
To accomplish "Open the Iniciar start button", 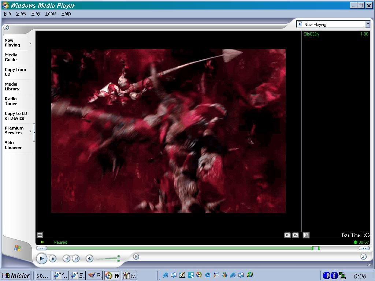I will pos(16,276).
